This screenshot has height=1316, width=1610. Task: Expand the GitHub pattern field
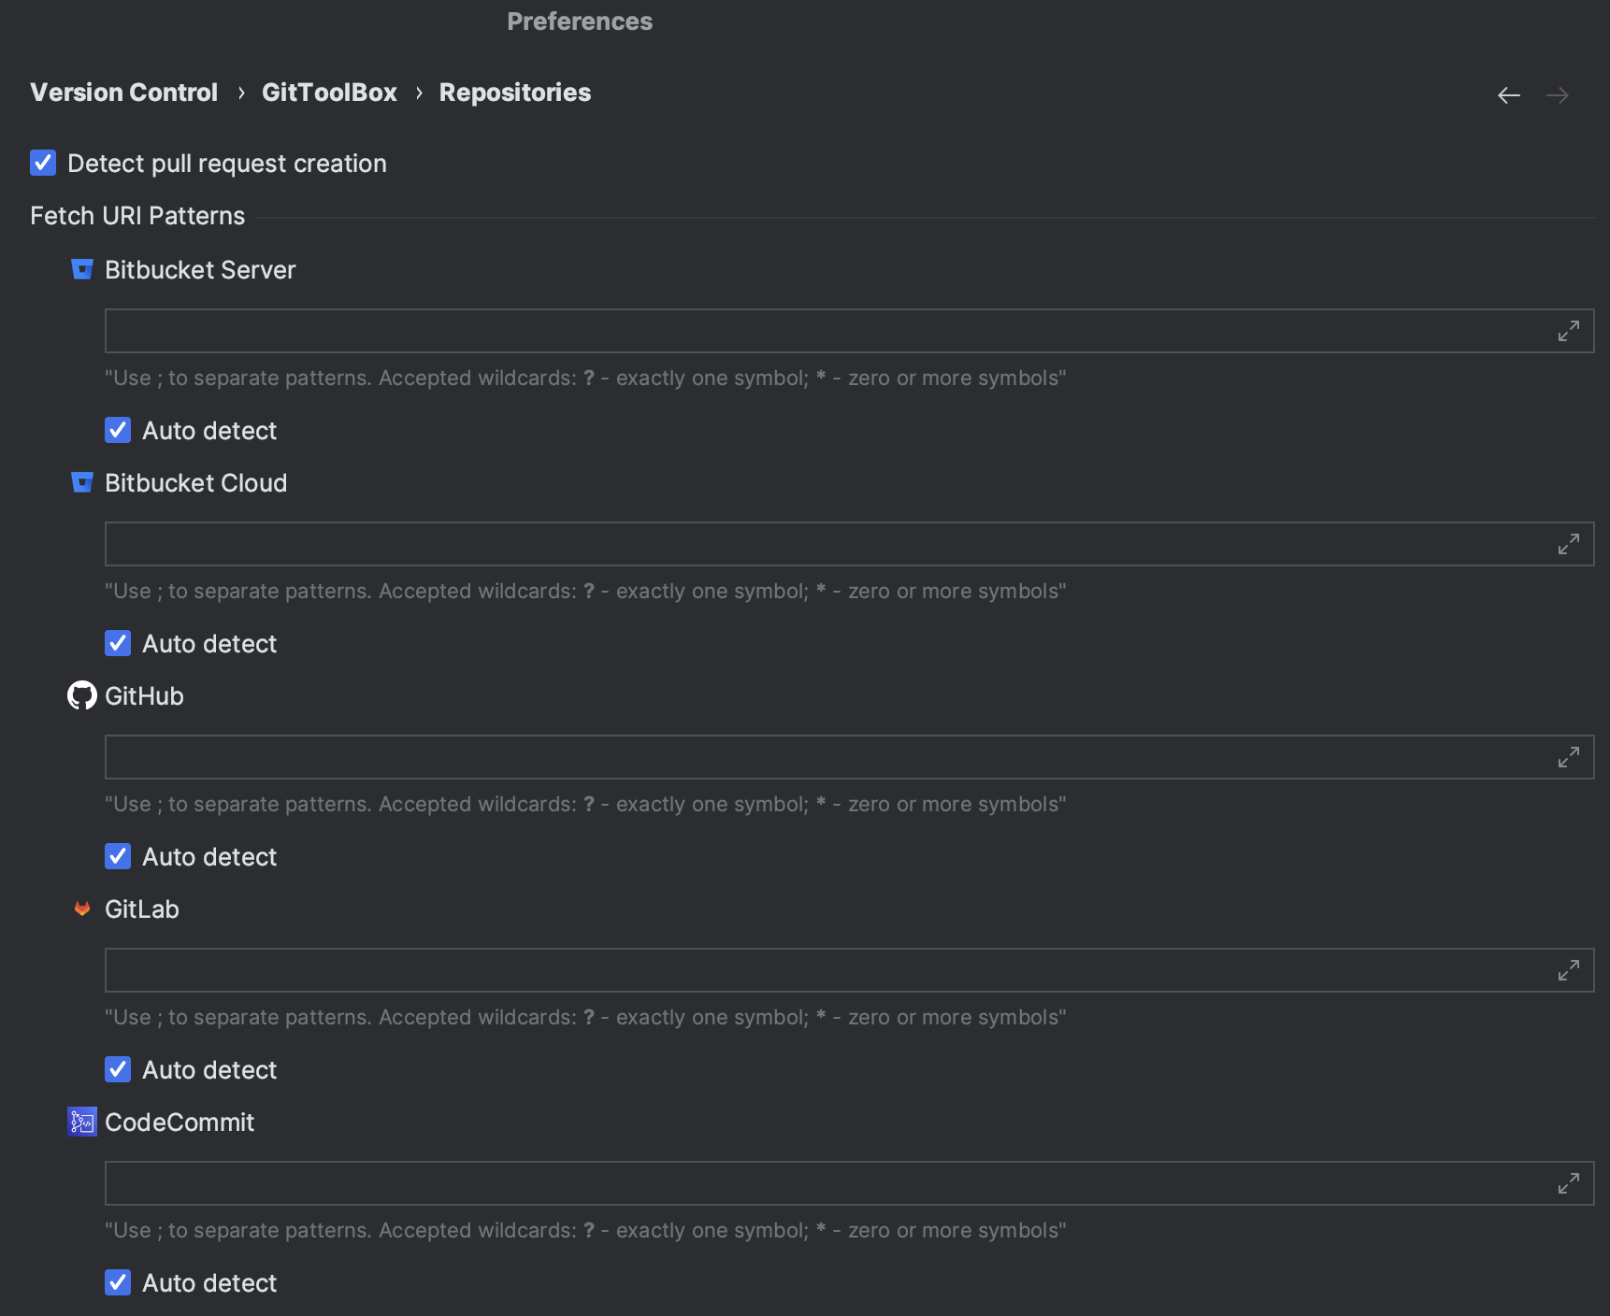point(1569,757)
